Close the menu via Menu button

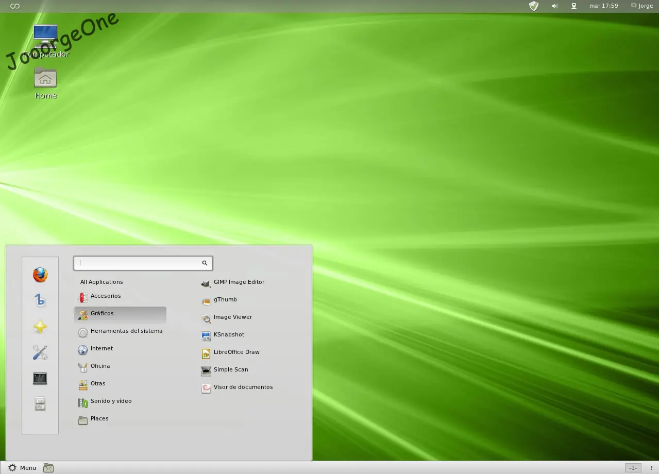22,468
